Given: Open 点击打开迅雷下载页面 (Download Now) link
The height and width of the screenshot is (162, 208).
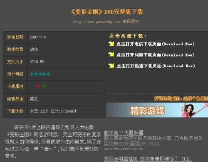Looking at the screenshot, I should (x=156, y=66).
